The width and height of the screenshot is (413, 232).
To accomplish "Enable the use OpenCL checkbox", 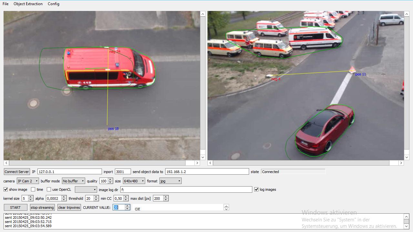I will coord(49,189).
